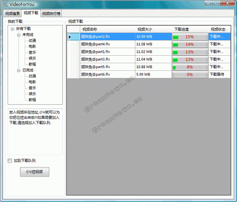
Task: Click the 小V挖视频 button
Action: [x=35, y=172]
